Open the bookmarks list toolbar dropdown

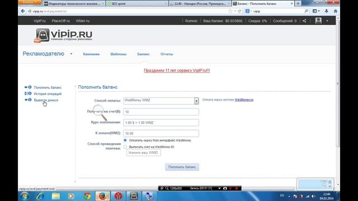click(x=316, y=11)
